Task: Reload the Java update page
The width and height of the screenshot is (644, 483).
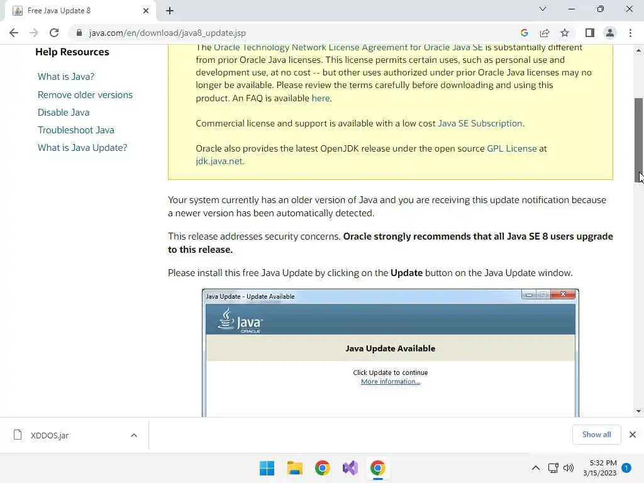Action: (54, 33)
